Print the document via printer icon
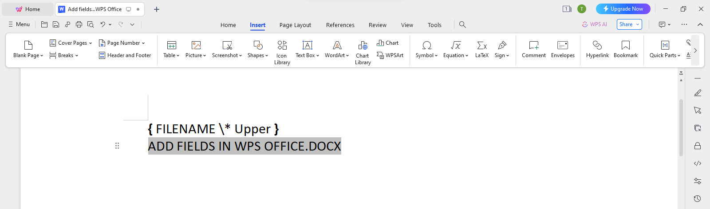 (79, 24)
